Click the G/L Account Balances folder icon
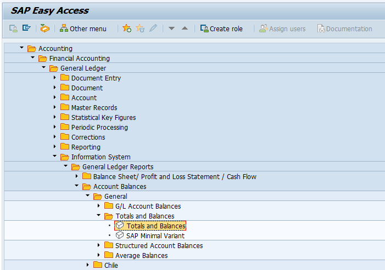 109,205
